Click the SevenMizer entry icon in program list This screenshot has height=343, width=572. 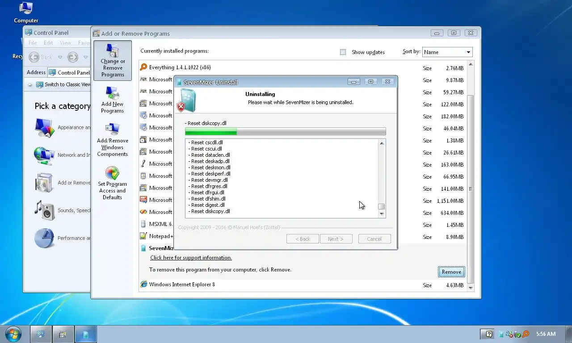[x=143, y=248]
